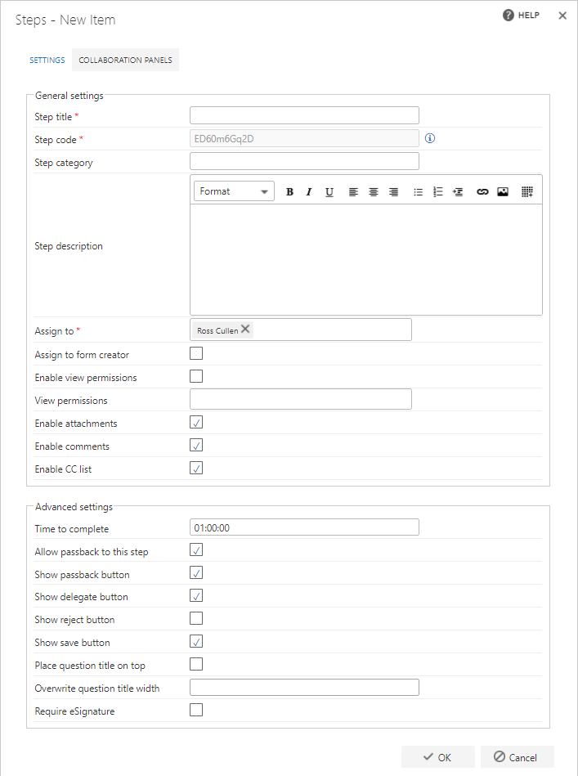Uncheck Enable attachments
Viewport: 578px width, 776px height.
pos(196,422)
